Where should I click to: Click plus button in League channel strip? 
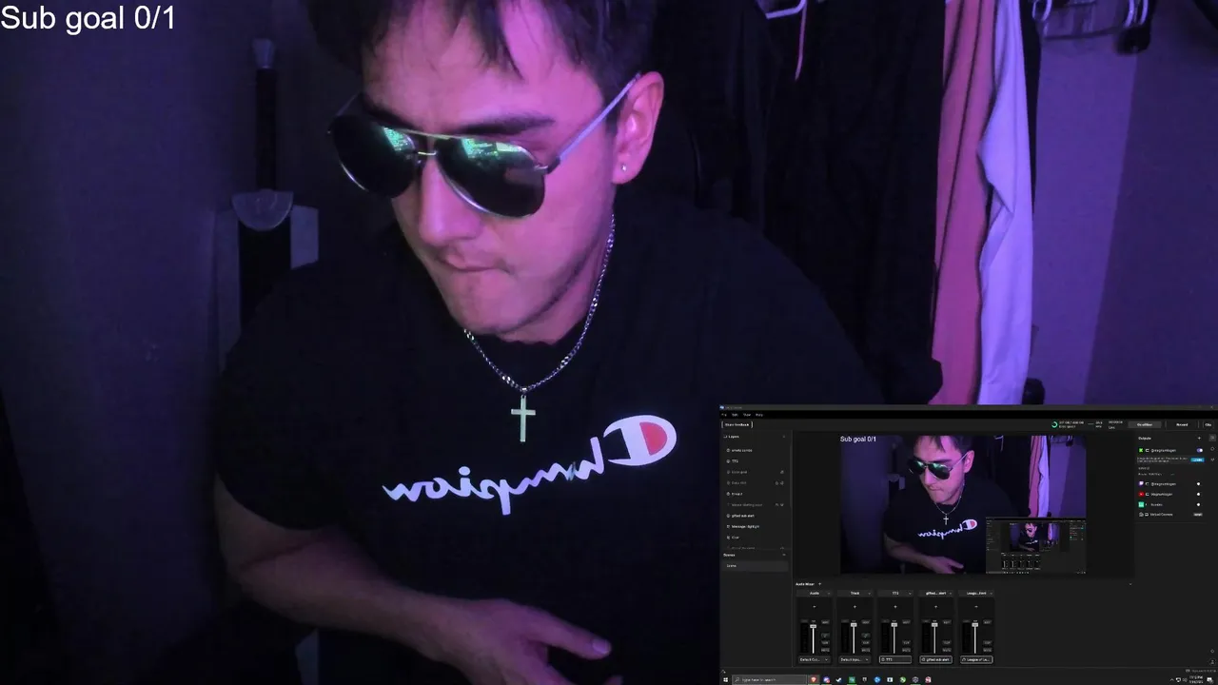975,607
